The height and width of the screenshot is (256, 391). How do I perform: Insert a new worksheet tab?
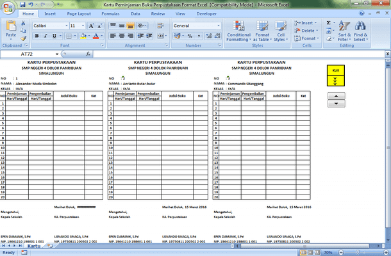click(50, 246)
